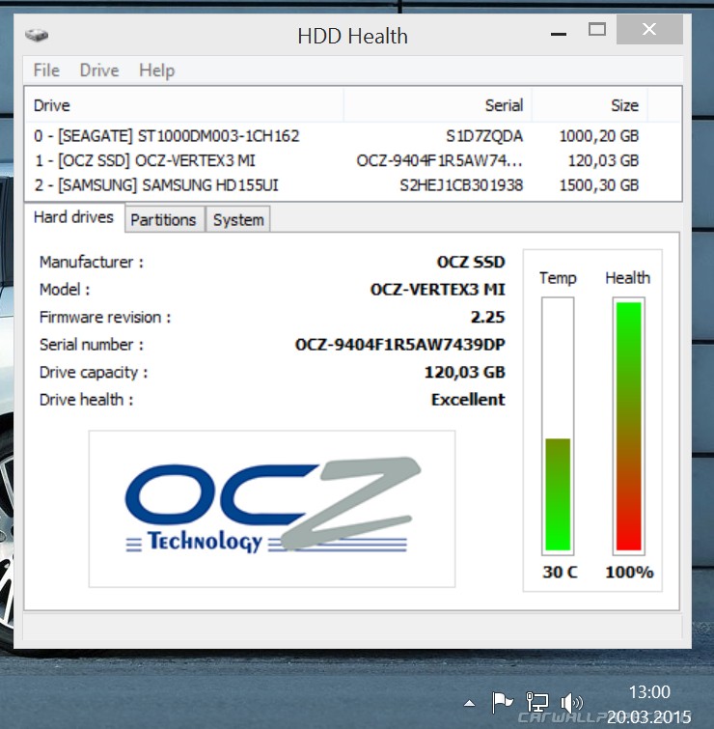Click the OCZ SSD manufacturer value
Screen dimensions: 714x729
click(470, 262)
